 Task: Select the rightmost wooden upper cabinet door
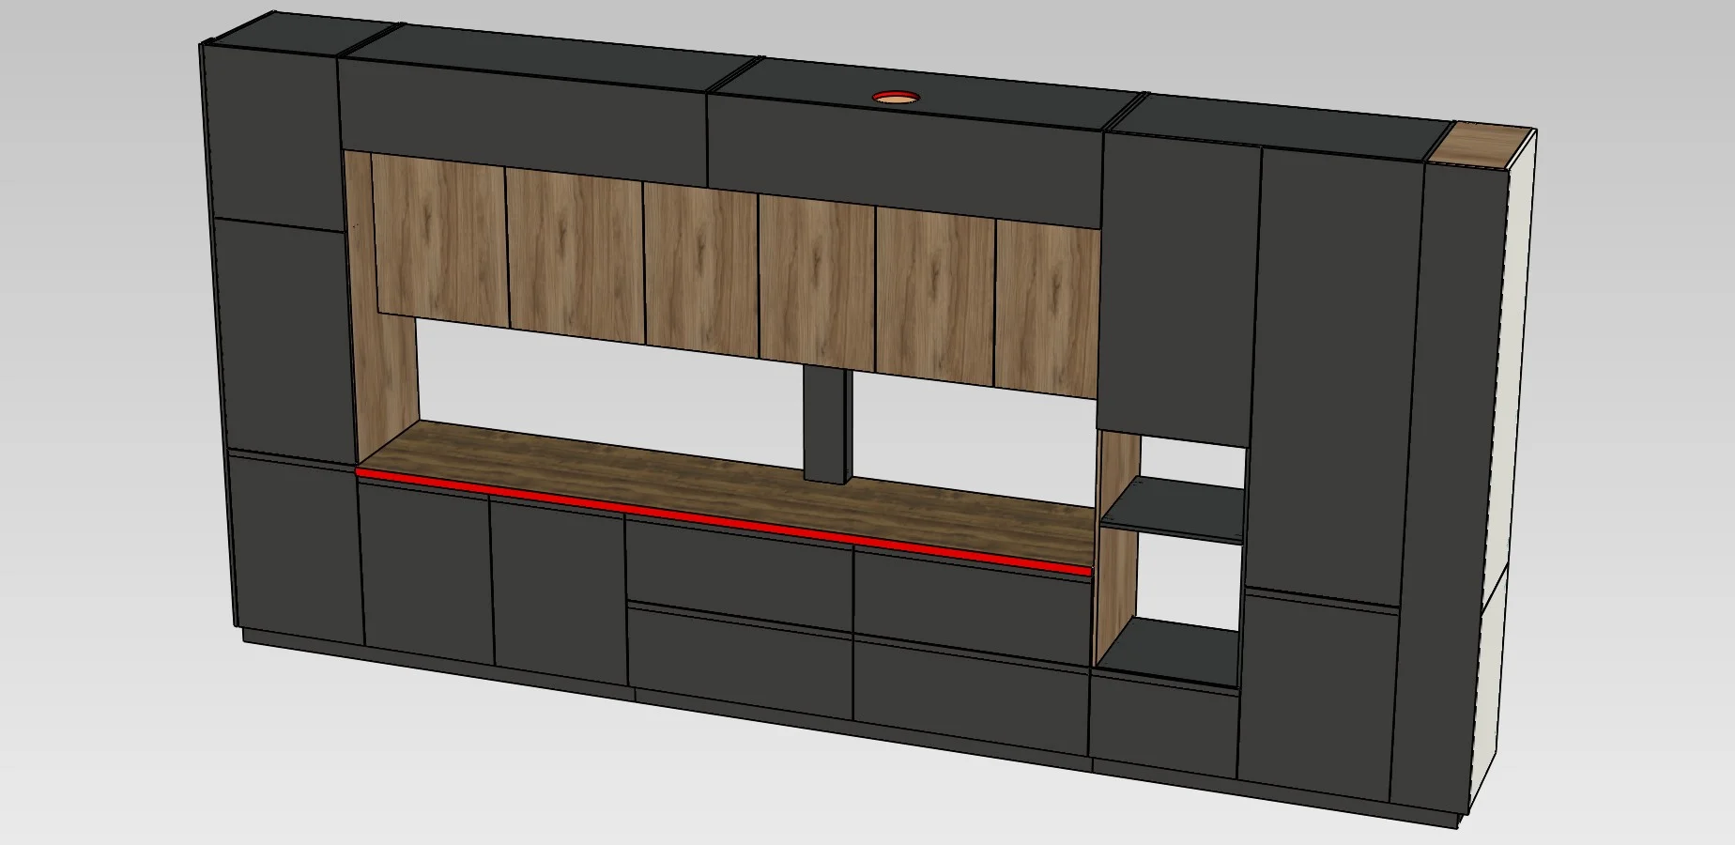coord(1047,306)
